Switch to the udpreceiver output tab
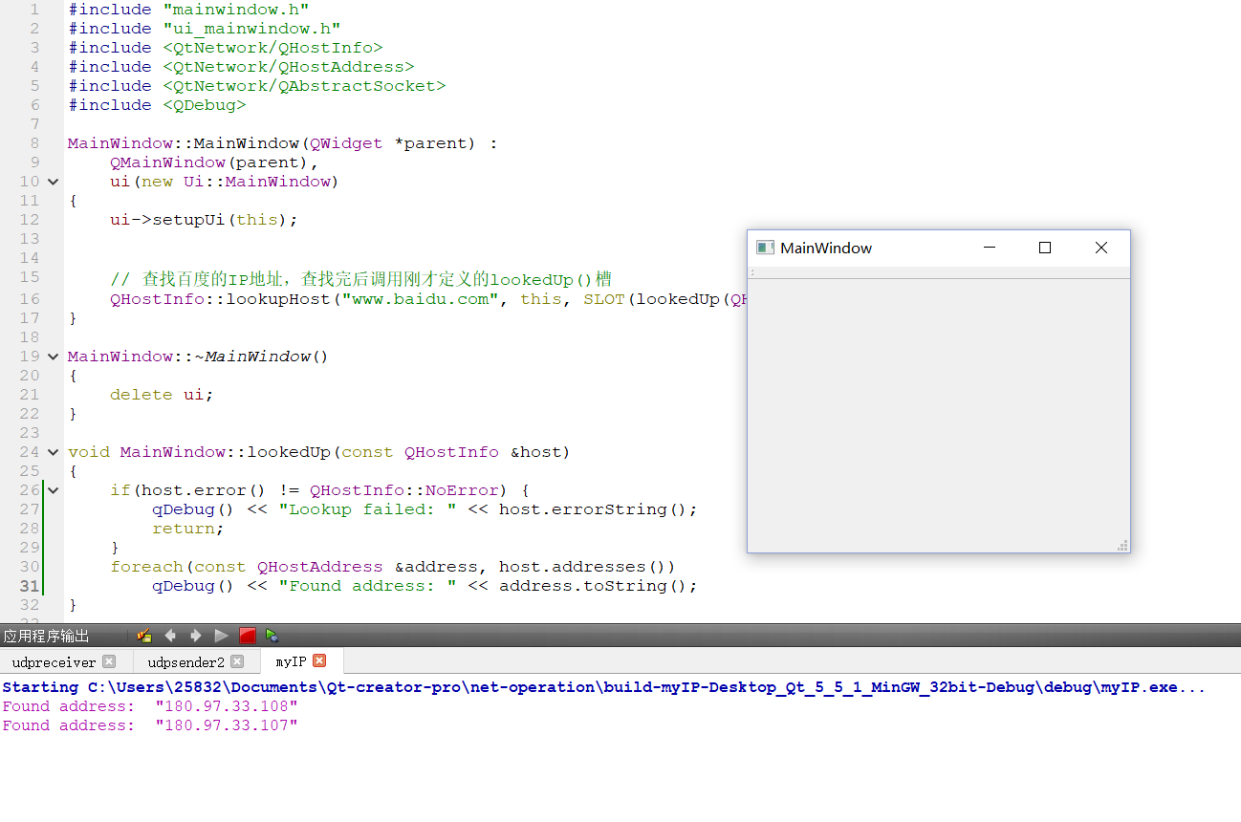 [54, 661]
